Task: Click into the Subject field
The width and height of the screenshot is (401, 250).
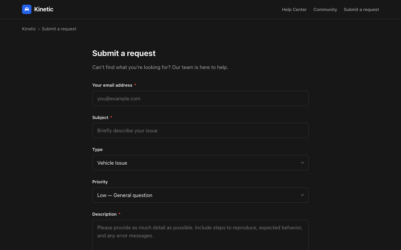Action: coord(200,130)
